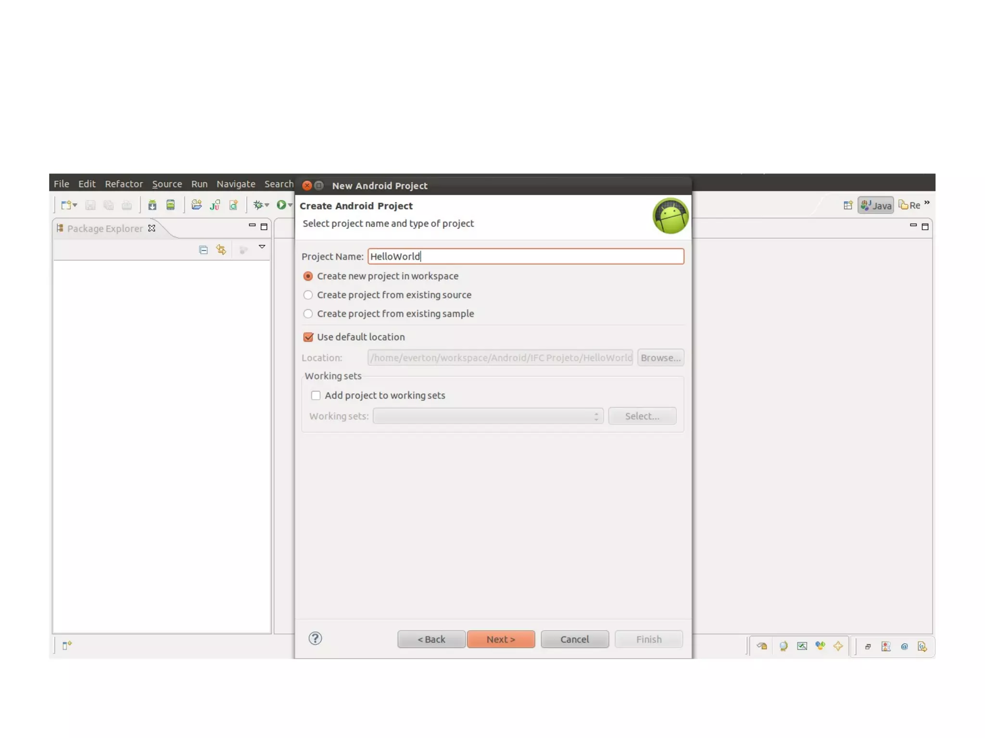Open the Android SDK Manager icon
The width and height of the screenshot is (985, 738).
(152, 205)
